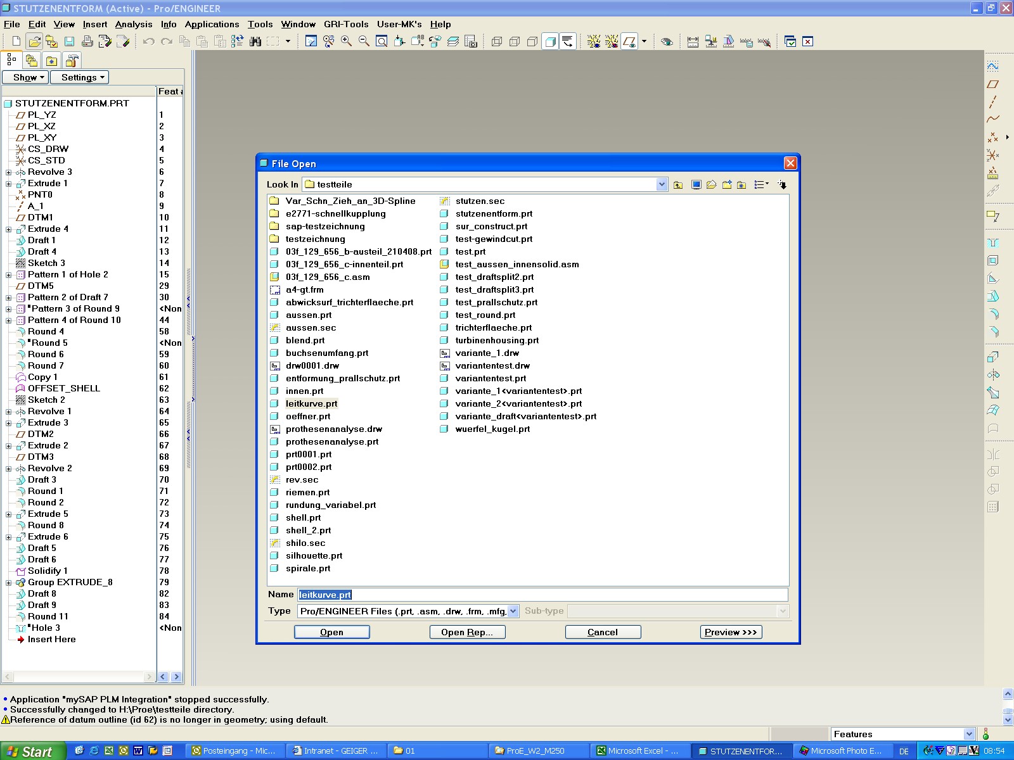Viewport: 1014px width, 760px height.
Task: Open the Applications menu
Action: pos(212,24)
